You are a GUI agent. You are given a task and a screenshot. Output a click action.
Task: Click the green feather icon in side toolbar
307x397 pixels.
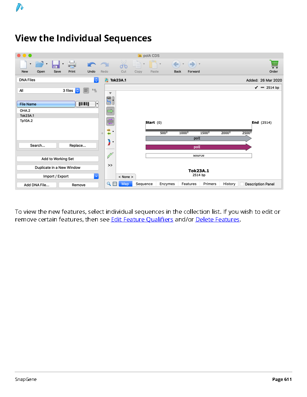pos(110,156)
